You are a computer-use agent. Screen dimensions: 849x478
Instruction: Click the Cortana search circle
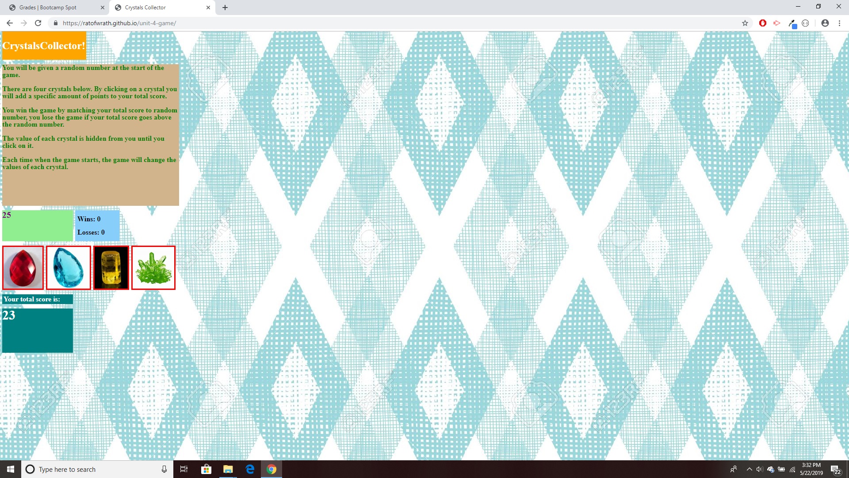[30, 469]
